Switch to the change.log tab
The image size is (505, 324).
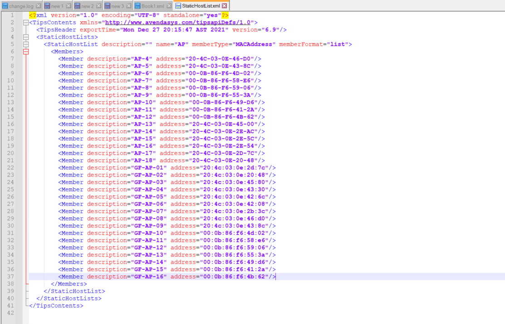(20, 6)
